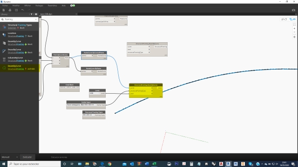Select the highlighted archi-lab BeamByCurve result
This screenshot has width=298, height=167.
click(20, 68)
